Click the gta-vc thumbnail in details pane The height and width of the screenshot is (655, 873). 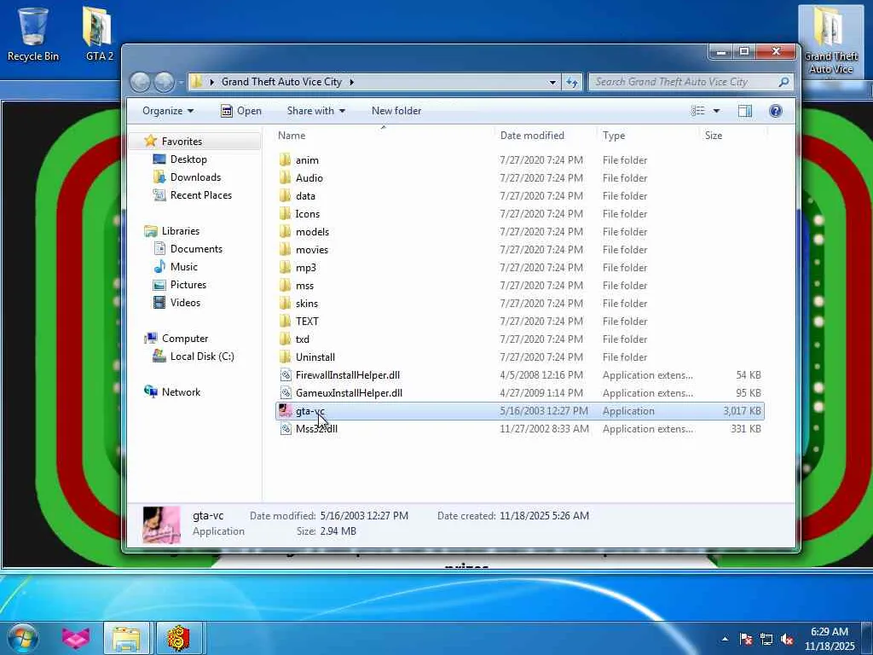tap(161, 525)
